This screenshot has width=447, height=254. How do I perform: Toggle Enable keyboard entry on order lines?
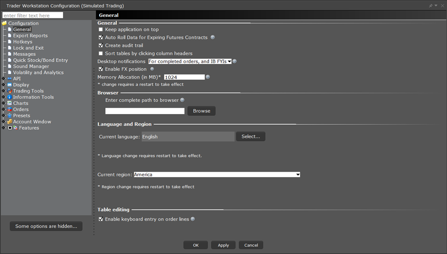(x=101, y=219)
